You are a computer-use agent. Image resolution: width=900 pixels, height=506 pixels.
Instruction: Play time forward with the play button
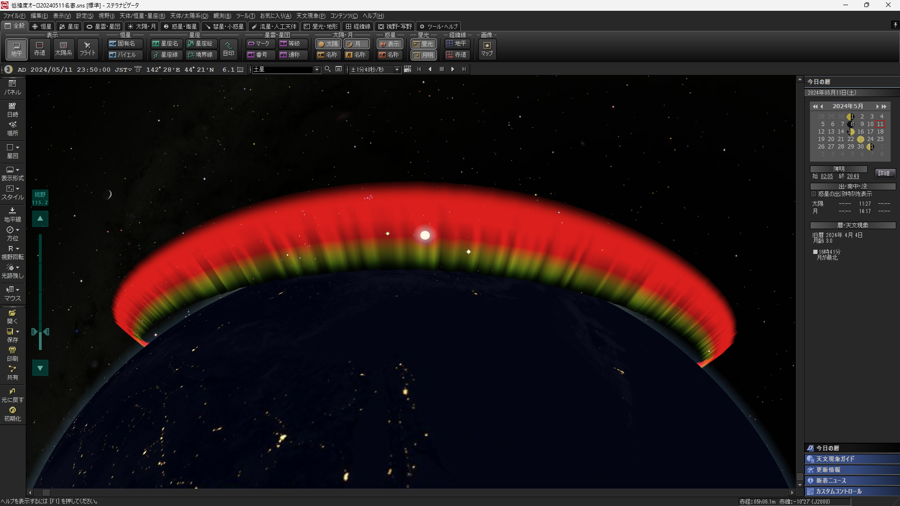[453, 69]
